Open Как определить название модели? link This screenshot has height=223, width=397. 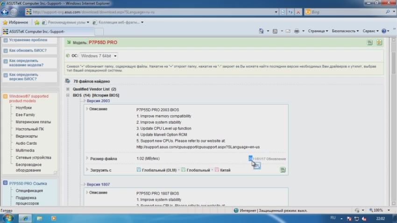[x=26, y=63]
